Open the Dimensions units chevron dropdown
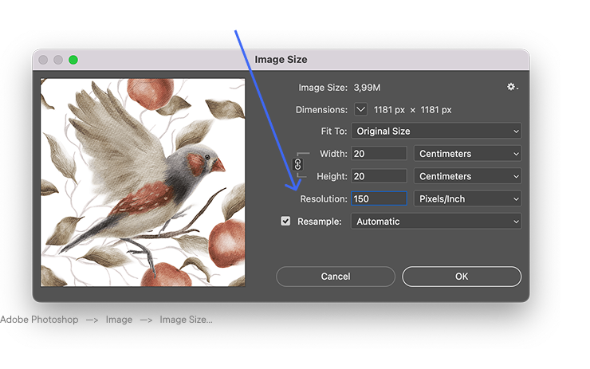Image resolution: width=590 pixels, height=369 pixels. (361, 109)
